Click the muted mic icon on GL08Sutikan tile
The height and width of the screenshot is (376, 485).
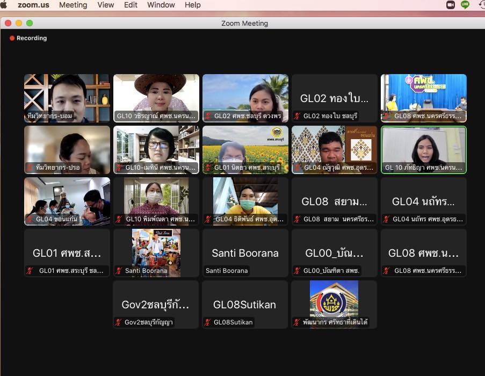click(208, 322)
